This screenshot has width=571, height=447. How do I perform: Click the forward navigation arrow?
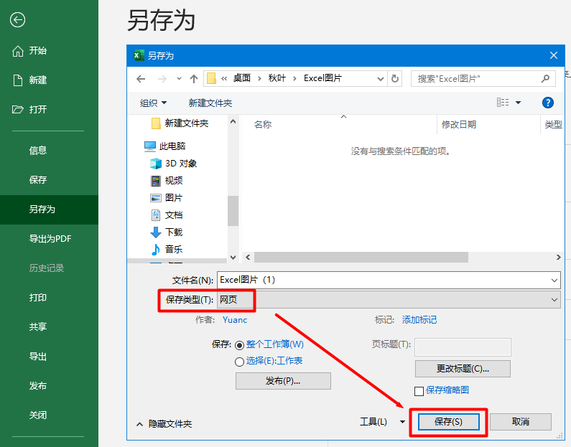(162, 79)
